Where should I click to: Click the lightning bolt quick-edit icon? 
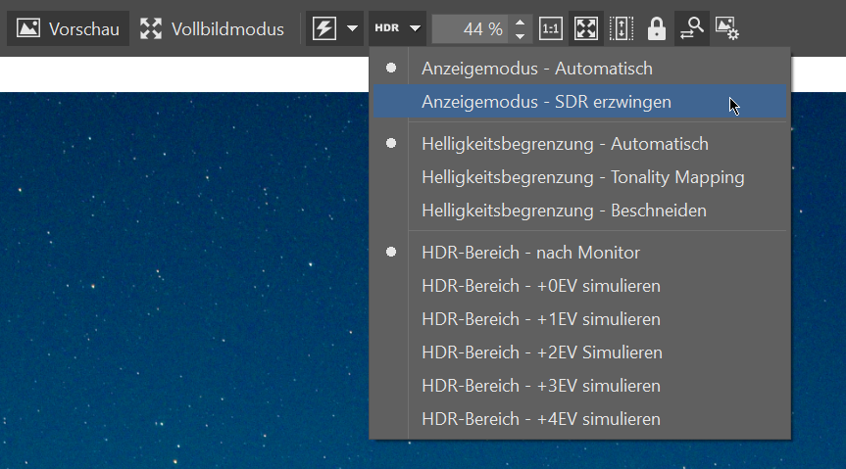pyautogui.click(x=323, y=28)
